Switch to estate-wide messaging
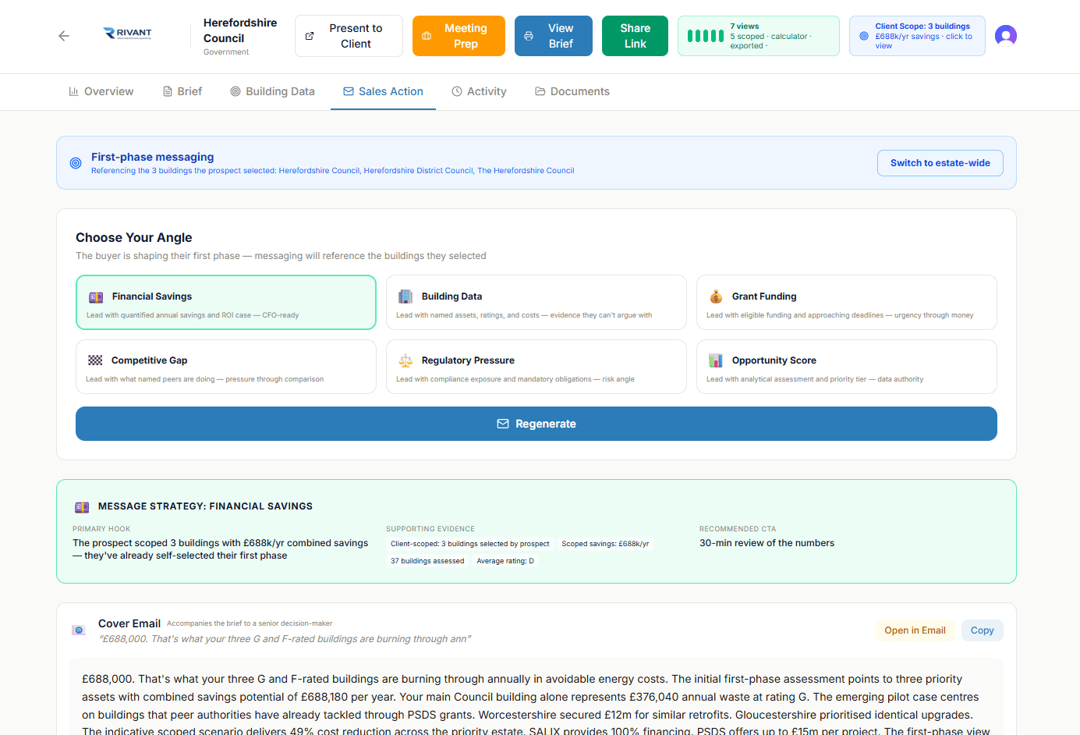The image size is (1080, 735). [940, 163]
